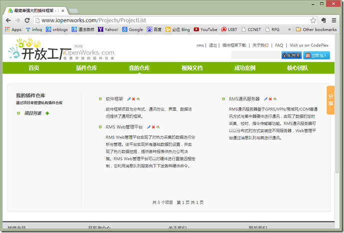344x233 pixels.
Task: Open a new tab beside current tab
Action: coord(73,10)
